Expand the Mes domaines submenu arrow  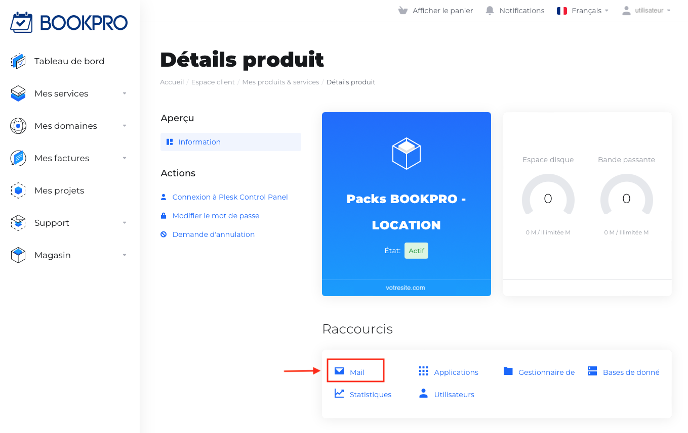pos(125,126)
